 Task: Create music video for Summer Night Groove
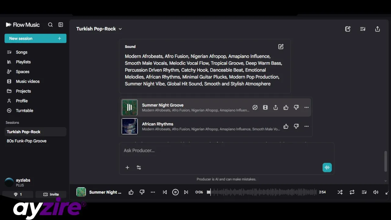[x=265, y=108]
